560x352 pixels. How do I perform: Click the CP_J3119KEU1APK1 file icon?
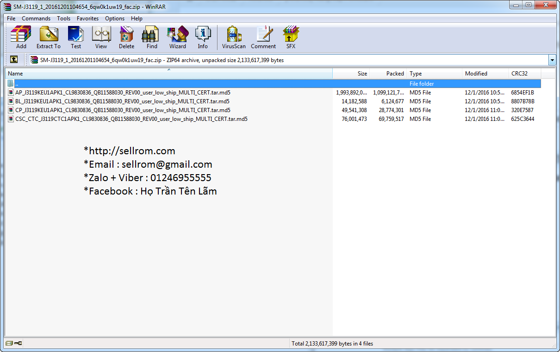pyautogui.click(x=11, y=110)
